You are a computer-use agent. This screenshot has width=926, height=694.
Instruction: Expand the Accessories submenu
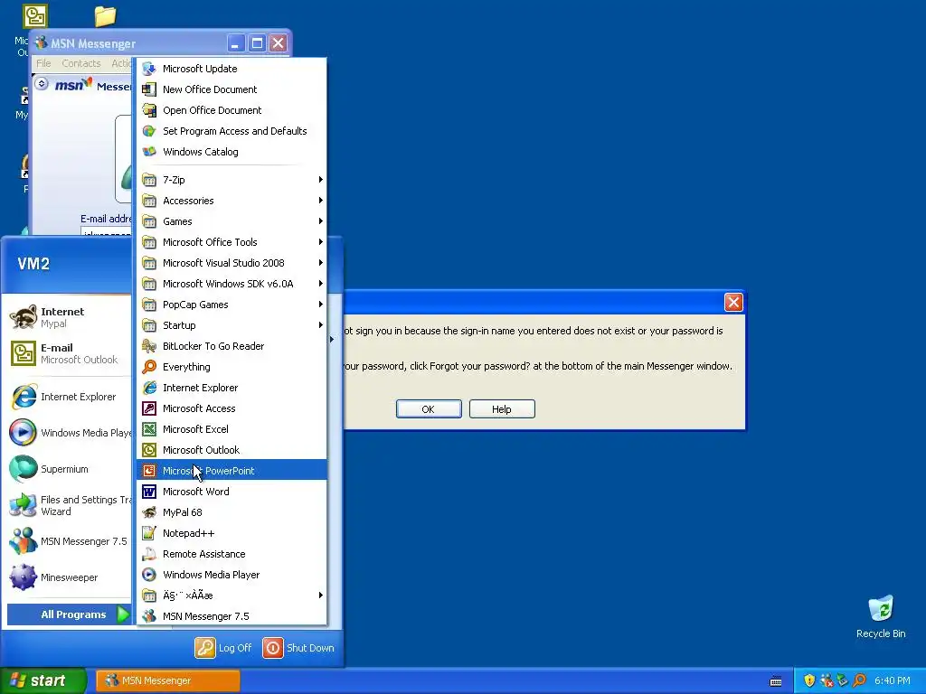click(231, 201)
